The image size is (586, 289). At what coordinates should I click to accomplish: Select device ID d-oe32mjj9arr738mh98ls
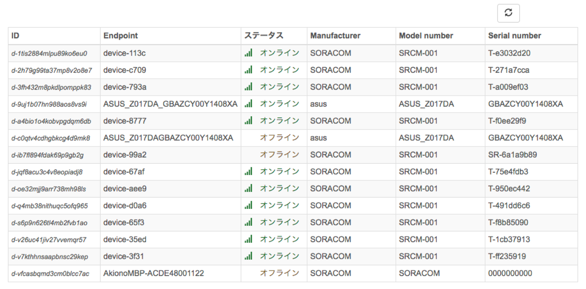[x=49, y=189]
